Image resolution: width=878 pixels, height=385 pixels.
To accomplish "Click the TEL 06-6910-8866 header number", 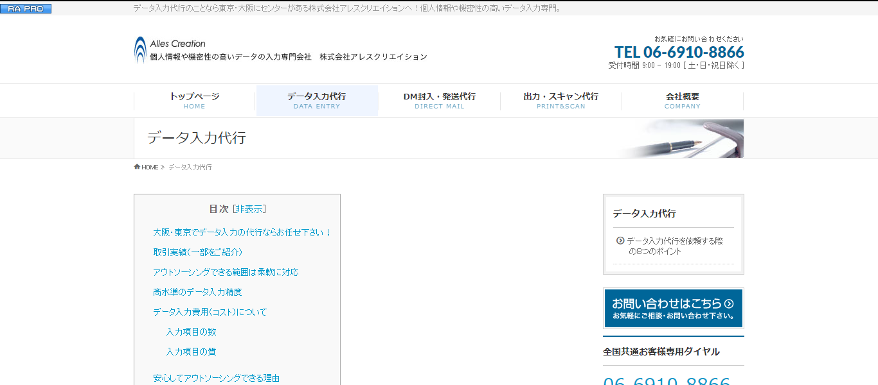I will point(679,52).
